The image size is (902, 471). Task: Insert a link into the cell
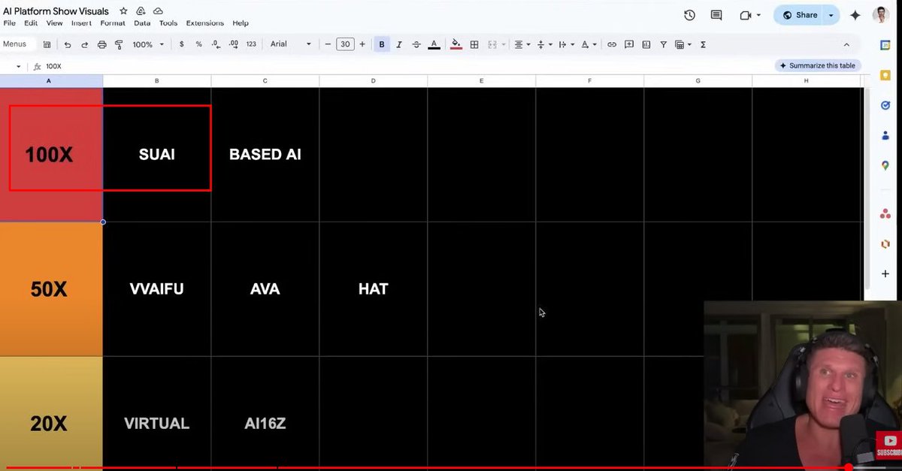point(612,44)
